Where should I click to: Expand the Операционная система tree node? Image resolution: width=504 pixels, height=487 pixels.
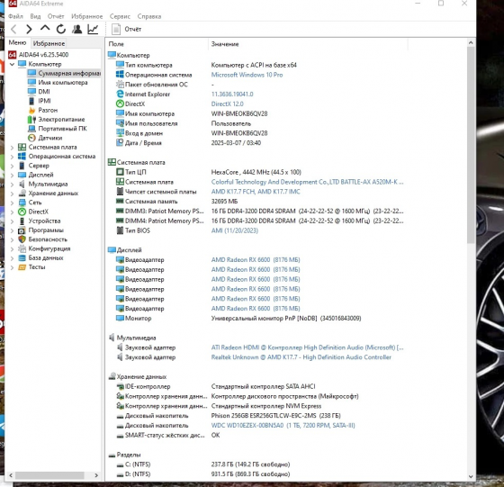point(12,157)
